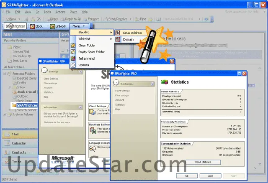Click the Clean Folder icon
The image size is (268, 183).
[x=73, y=46]
